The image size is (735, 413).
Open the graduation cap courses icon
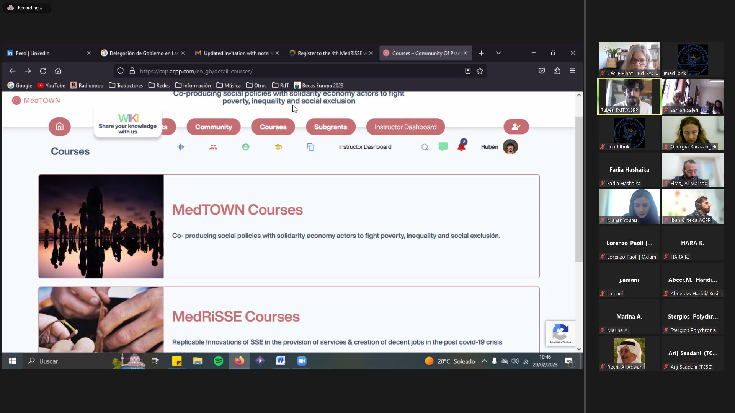(x=278, y=147)
